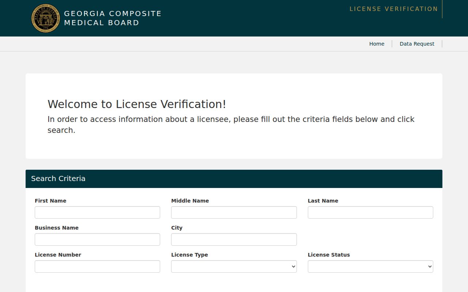The image size is (468, 292).
Task: Focus the First Name input field
Action: (97, 212)
